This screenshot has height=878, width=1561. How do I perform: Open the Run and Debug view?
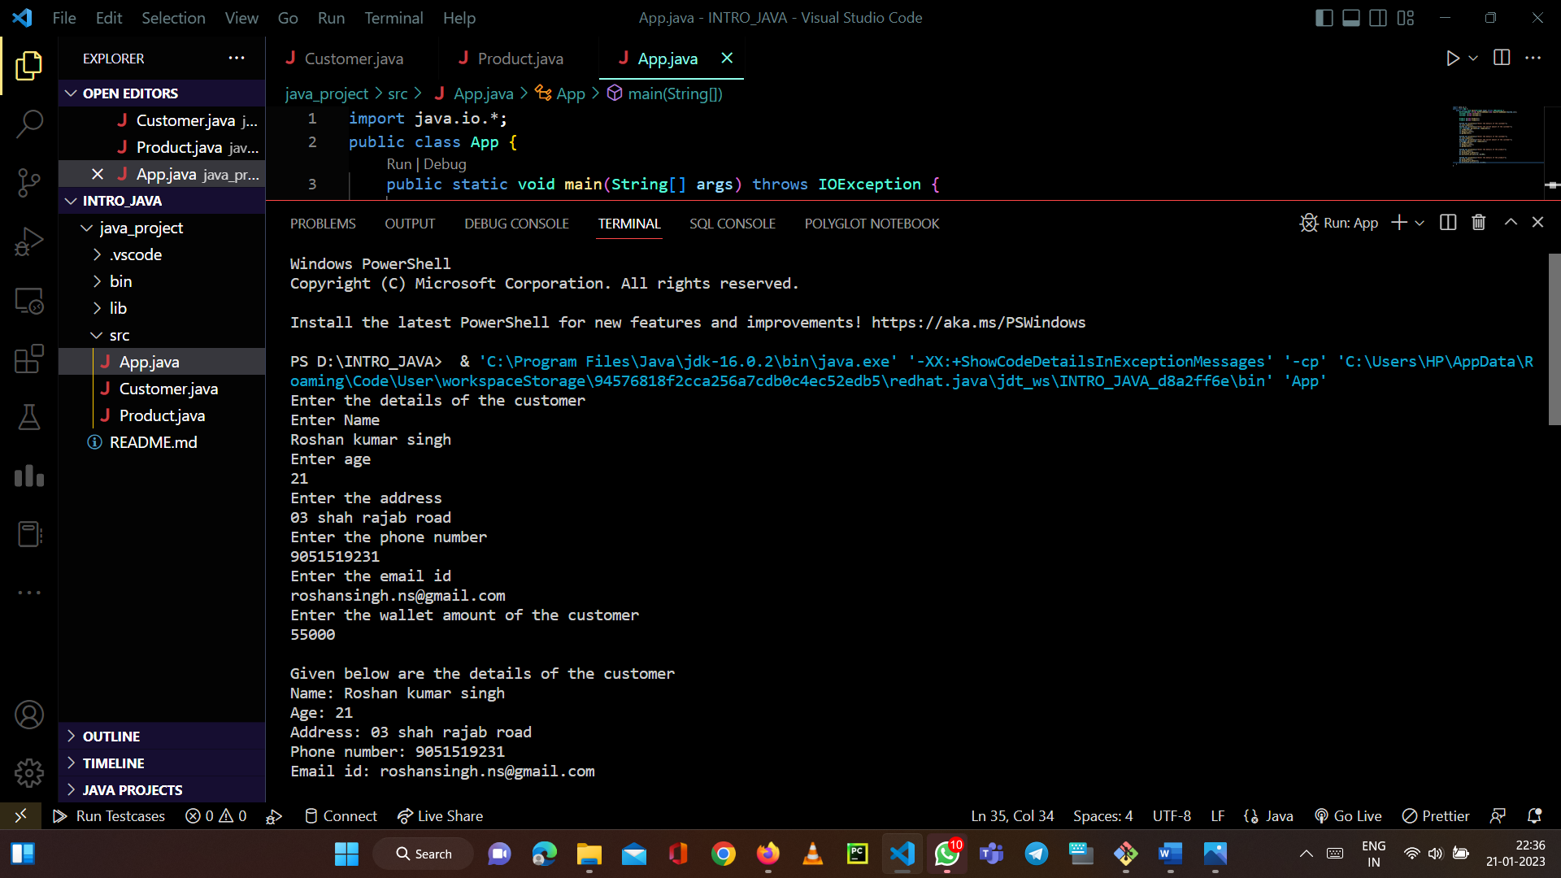point(29,241)
